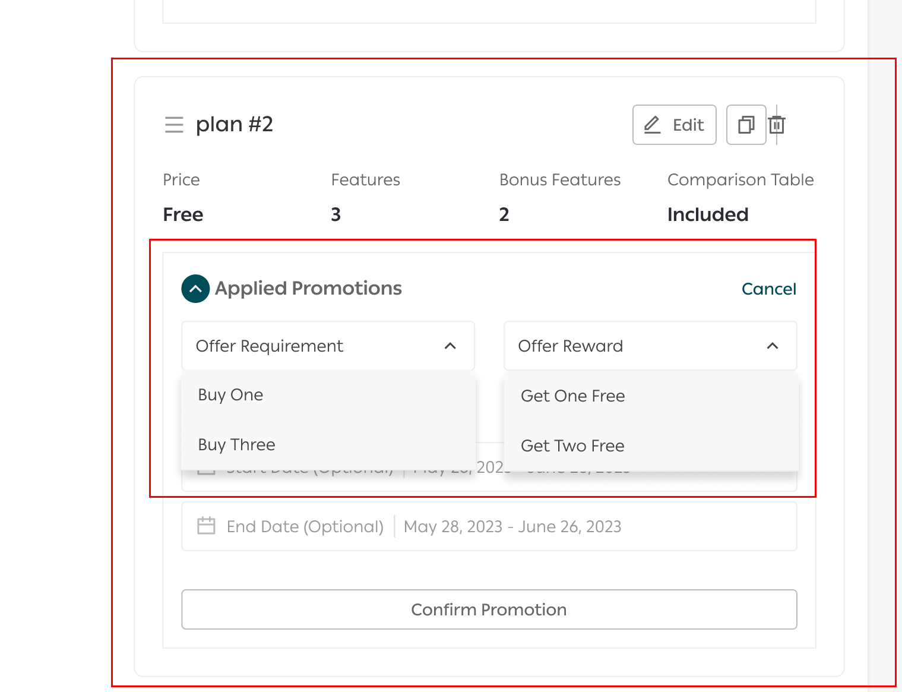This screenshot has height=692, width=902.
Task: Select the Get One Free reward
Action: pyautogui.click(x=572, y=396)
